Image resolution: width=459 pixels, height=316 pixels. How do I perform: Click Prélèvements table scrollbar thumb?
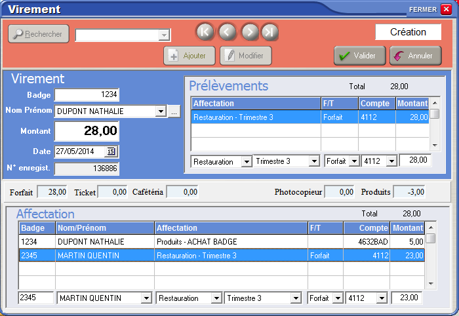coord(435,113)
